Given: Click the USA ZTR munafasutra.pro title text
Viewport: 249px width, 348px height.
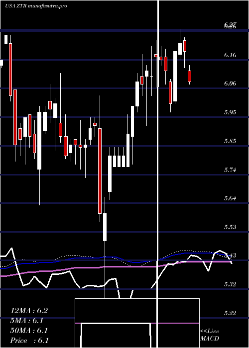Looking at the screenshot, I should [x=36, y=6].
